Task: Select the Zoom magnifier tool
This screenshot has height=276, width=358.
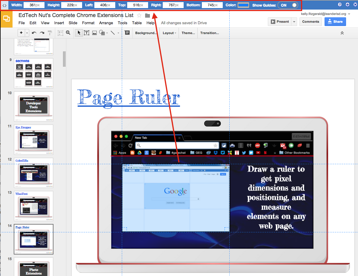Action: coord(68,33)
